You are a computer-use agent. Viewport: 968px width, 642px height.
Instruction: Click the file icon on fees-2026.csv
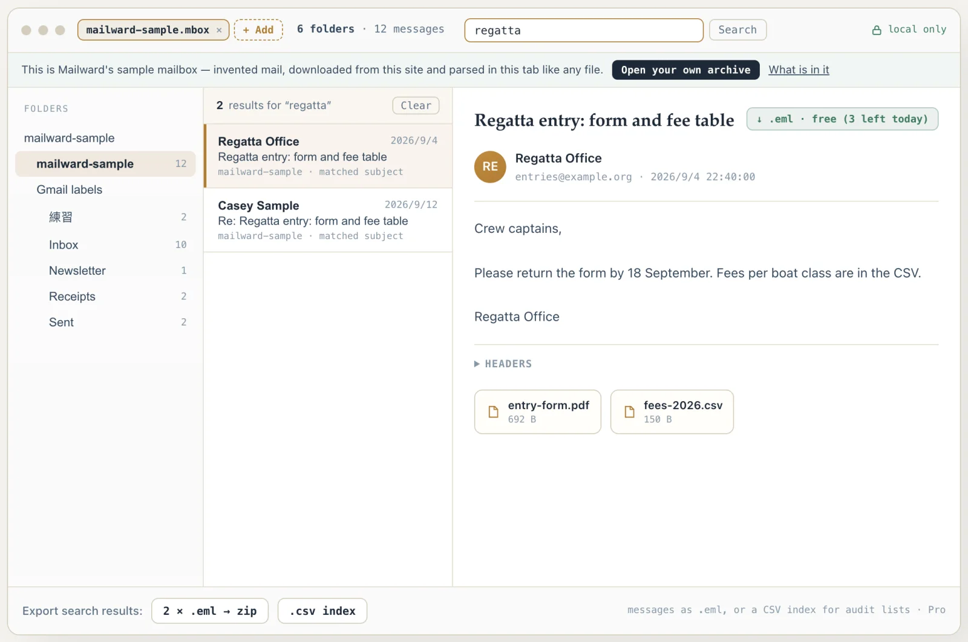click(x=629, y=411)
